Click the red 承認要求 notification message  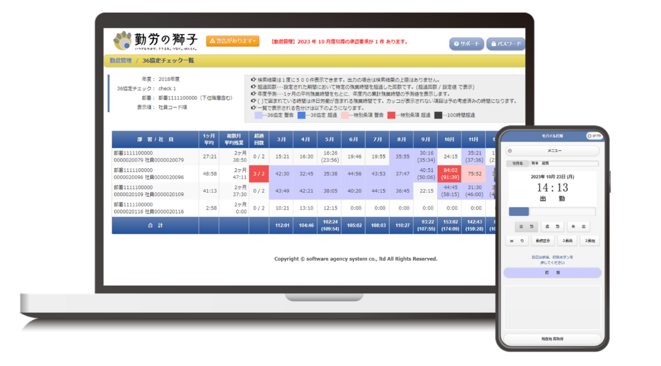pos(339,42)
